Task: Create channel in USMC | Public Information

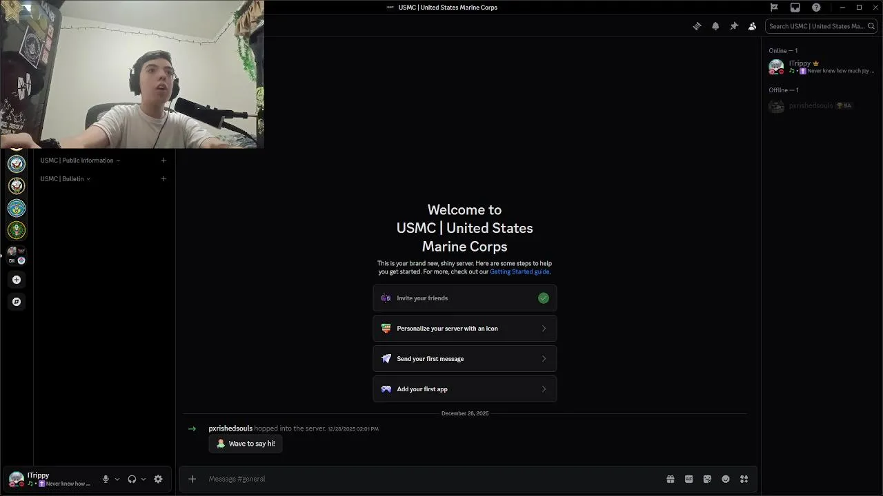Action: pos(163,161)
